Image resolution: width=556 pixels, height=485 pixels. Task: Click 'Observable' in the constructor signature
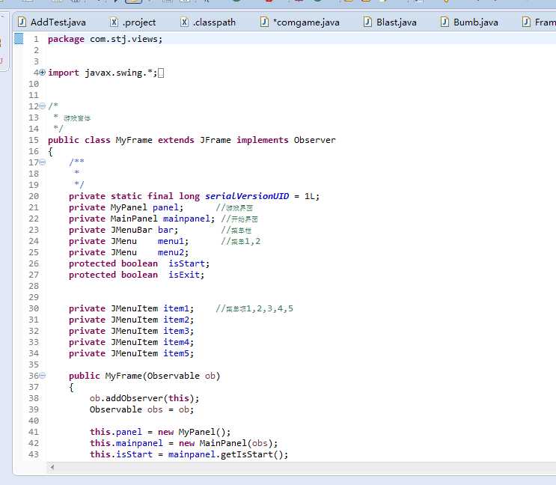coord(173,376)
